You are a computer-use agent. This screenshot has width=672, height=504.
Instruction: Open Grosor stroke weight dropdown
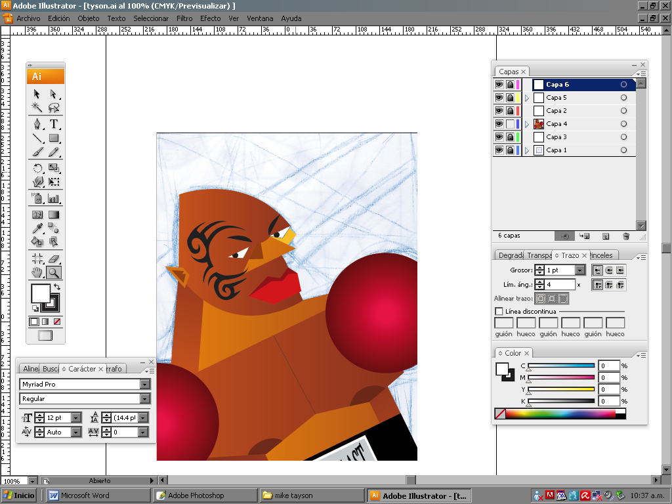(580, 270)
